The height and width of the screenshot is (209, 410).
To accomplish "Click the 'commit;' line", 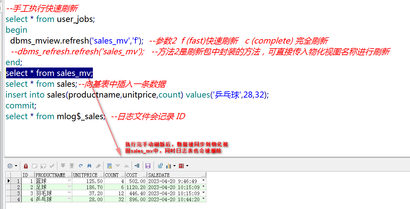I will pyautogui.click(x=21, y=106).
